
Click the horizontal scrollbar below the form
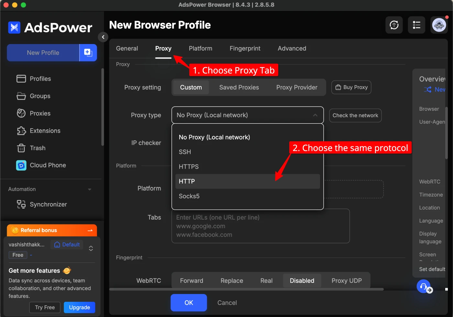(x=247, y=289)
